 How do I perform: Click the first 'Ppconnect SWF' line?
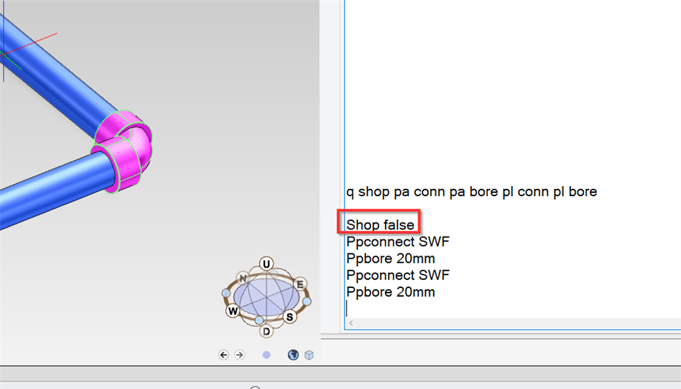click(x=398, y=241)
